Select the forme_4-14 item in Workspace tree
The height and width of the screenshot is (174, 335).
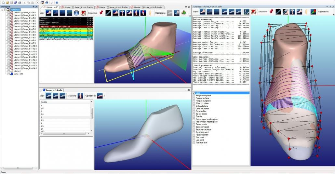point(18,74)
